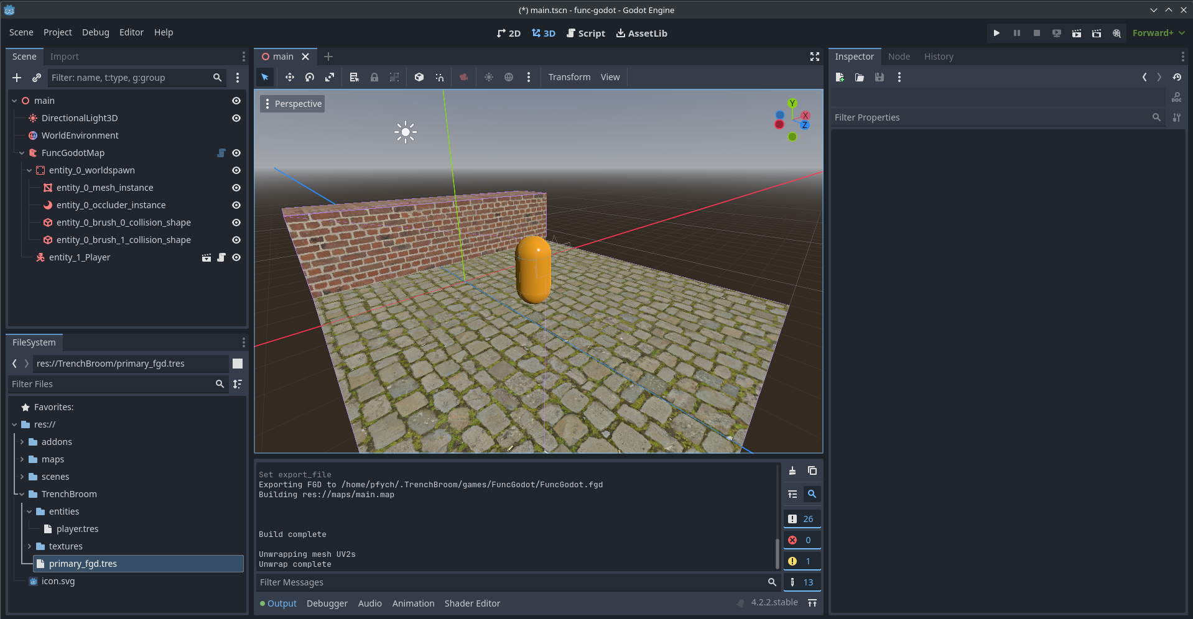Hide the DirectionalLight3D node
The width and height of the screenshot is (1193, 619).
coord(236,118)
